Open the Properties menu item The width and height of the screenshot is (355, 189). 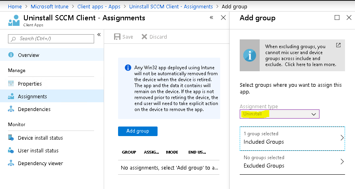52,84
